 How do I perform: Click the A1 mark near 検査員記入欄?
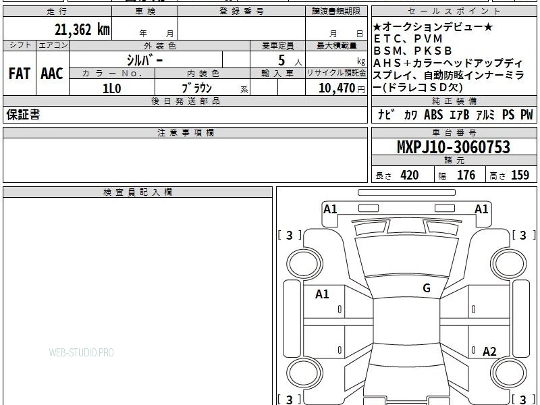[330, 209]
